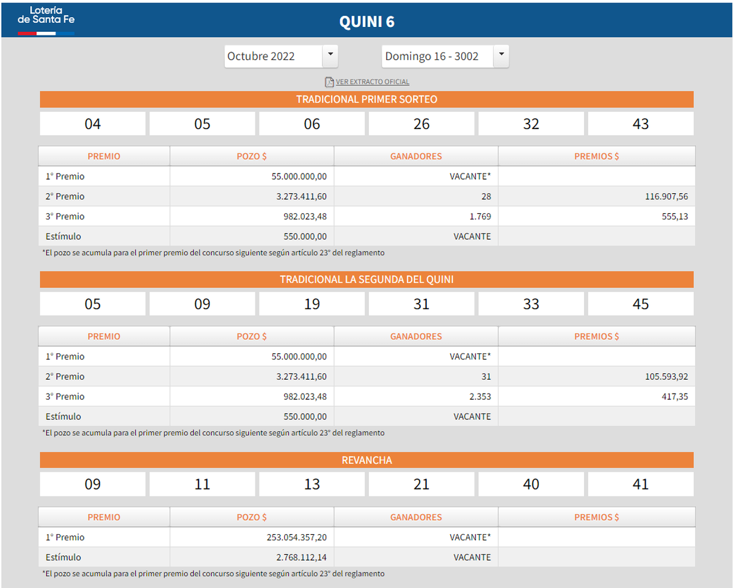This screenshot has height=588, width=733.
Task: Select the TRADICIONAL PRIMER SORTEO banner
Action: [366, 98]
